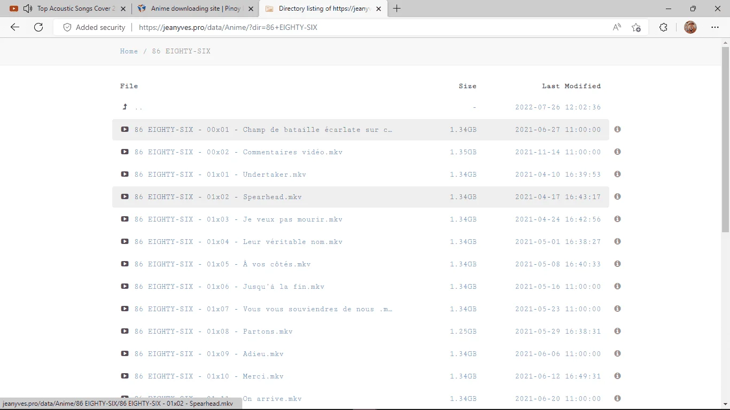Viewport: 730px width, 410px height.
Task: Click video file icon beside 01x08 Partons
Action: pyautogui.click(x=125, y=331)
